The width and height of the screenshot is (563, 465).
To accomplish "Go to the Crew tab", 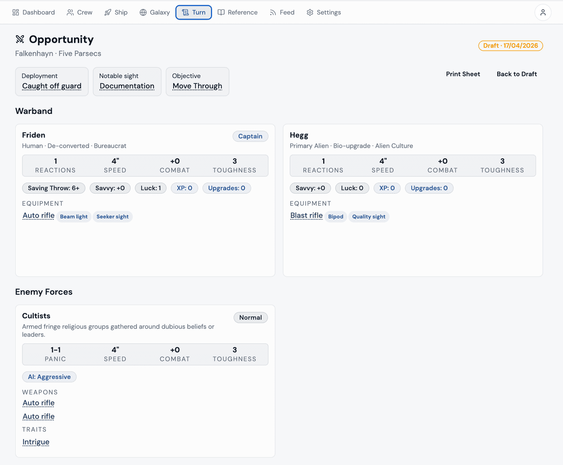I will tap(80, 12).
